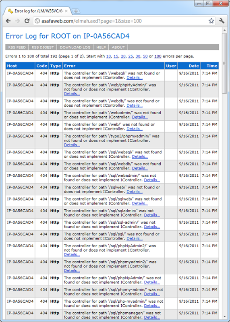Click the Type column header
The width and height of the screenshot is (230, 322).
(56, 66)
